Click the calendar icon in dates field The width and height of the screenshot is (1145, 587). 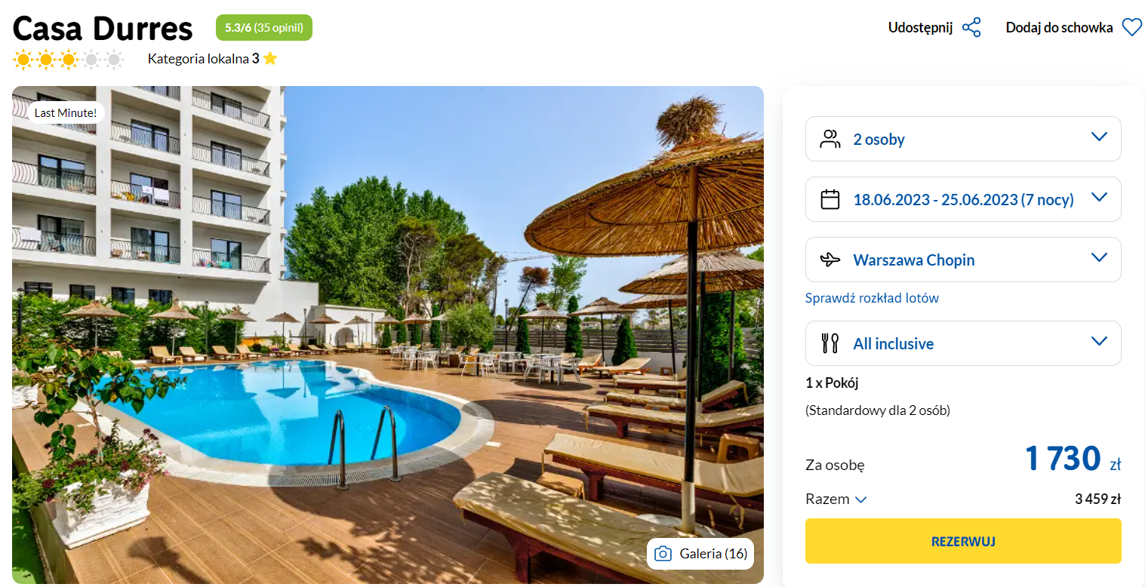pos(830,199)
